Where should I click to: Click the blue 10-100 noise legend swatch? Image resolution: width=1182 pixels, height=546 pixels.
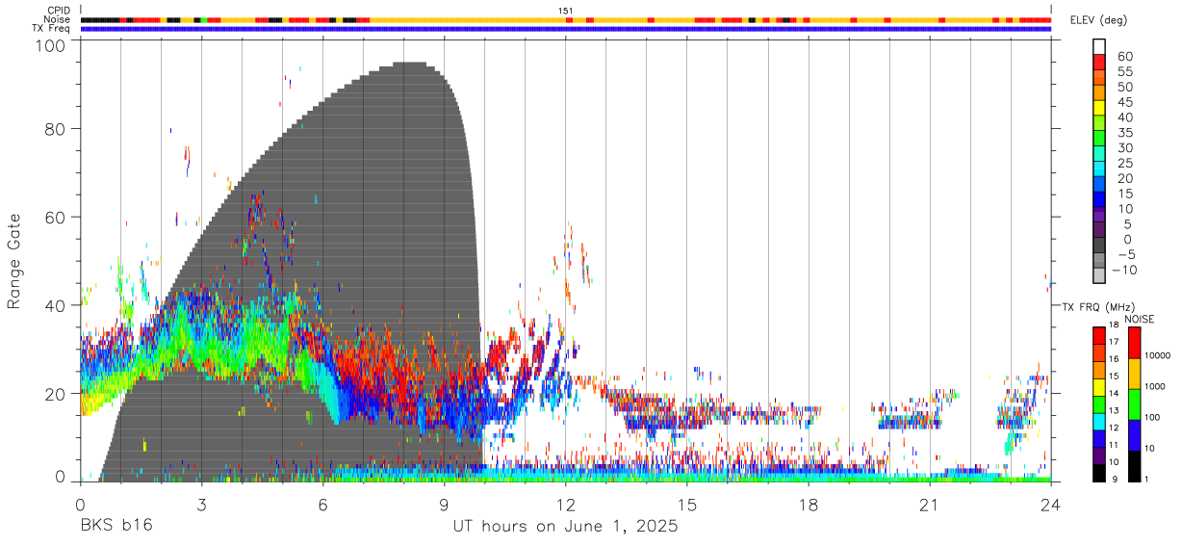(x=1134, y=433)
